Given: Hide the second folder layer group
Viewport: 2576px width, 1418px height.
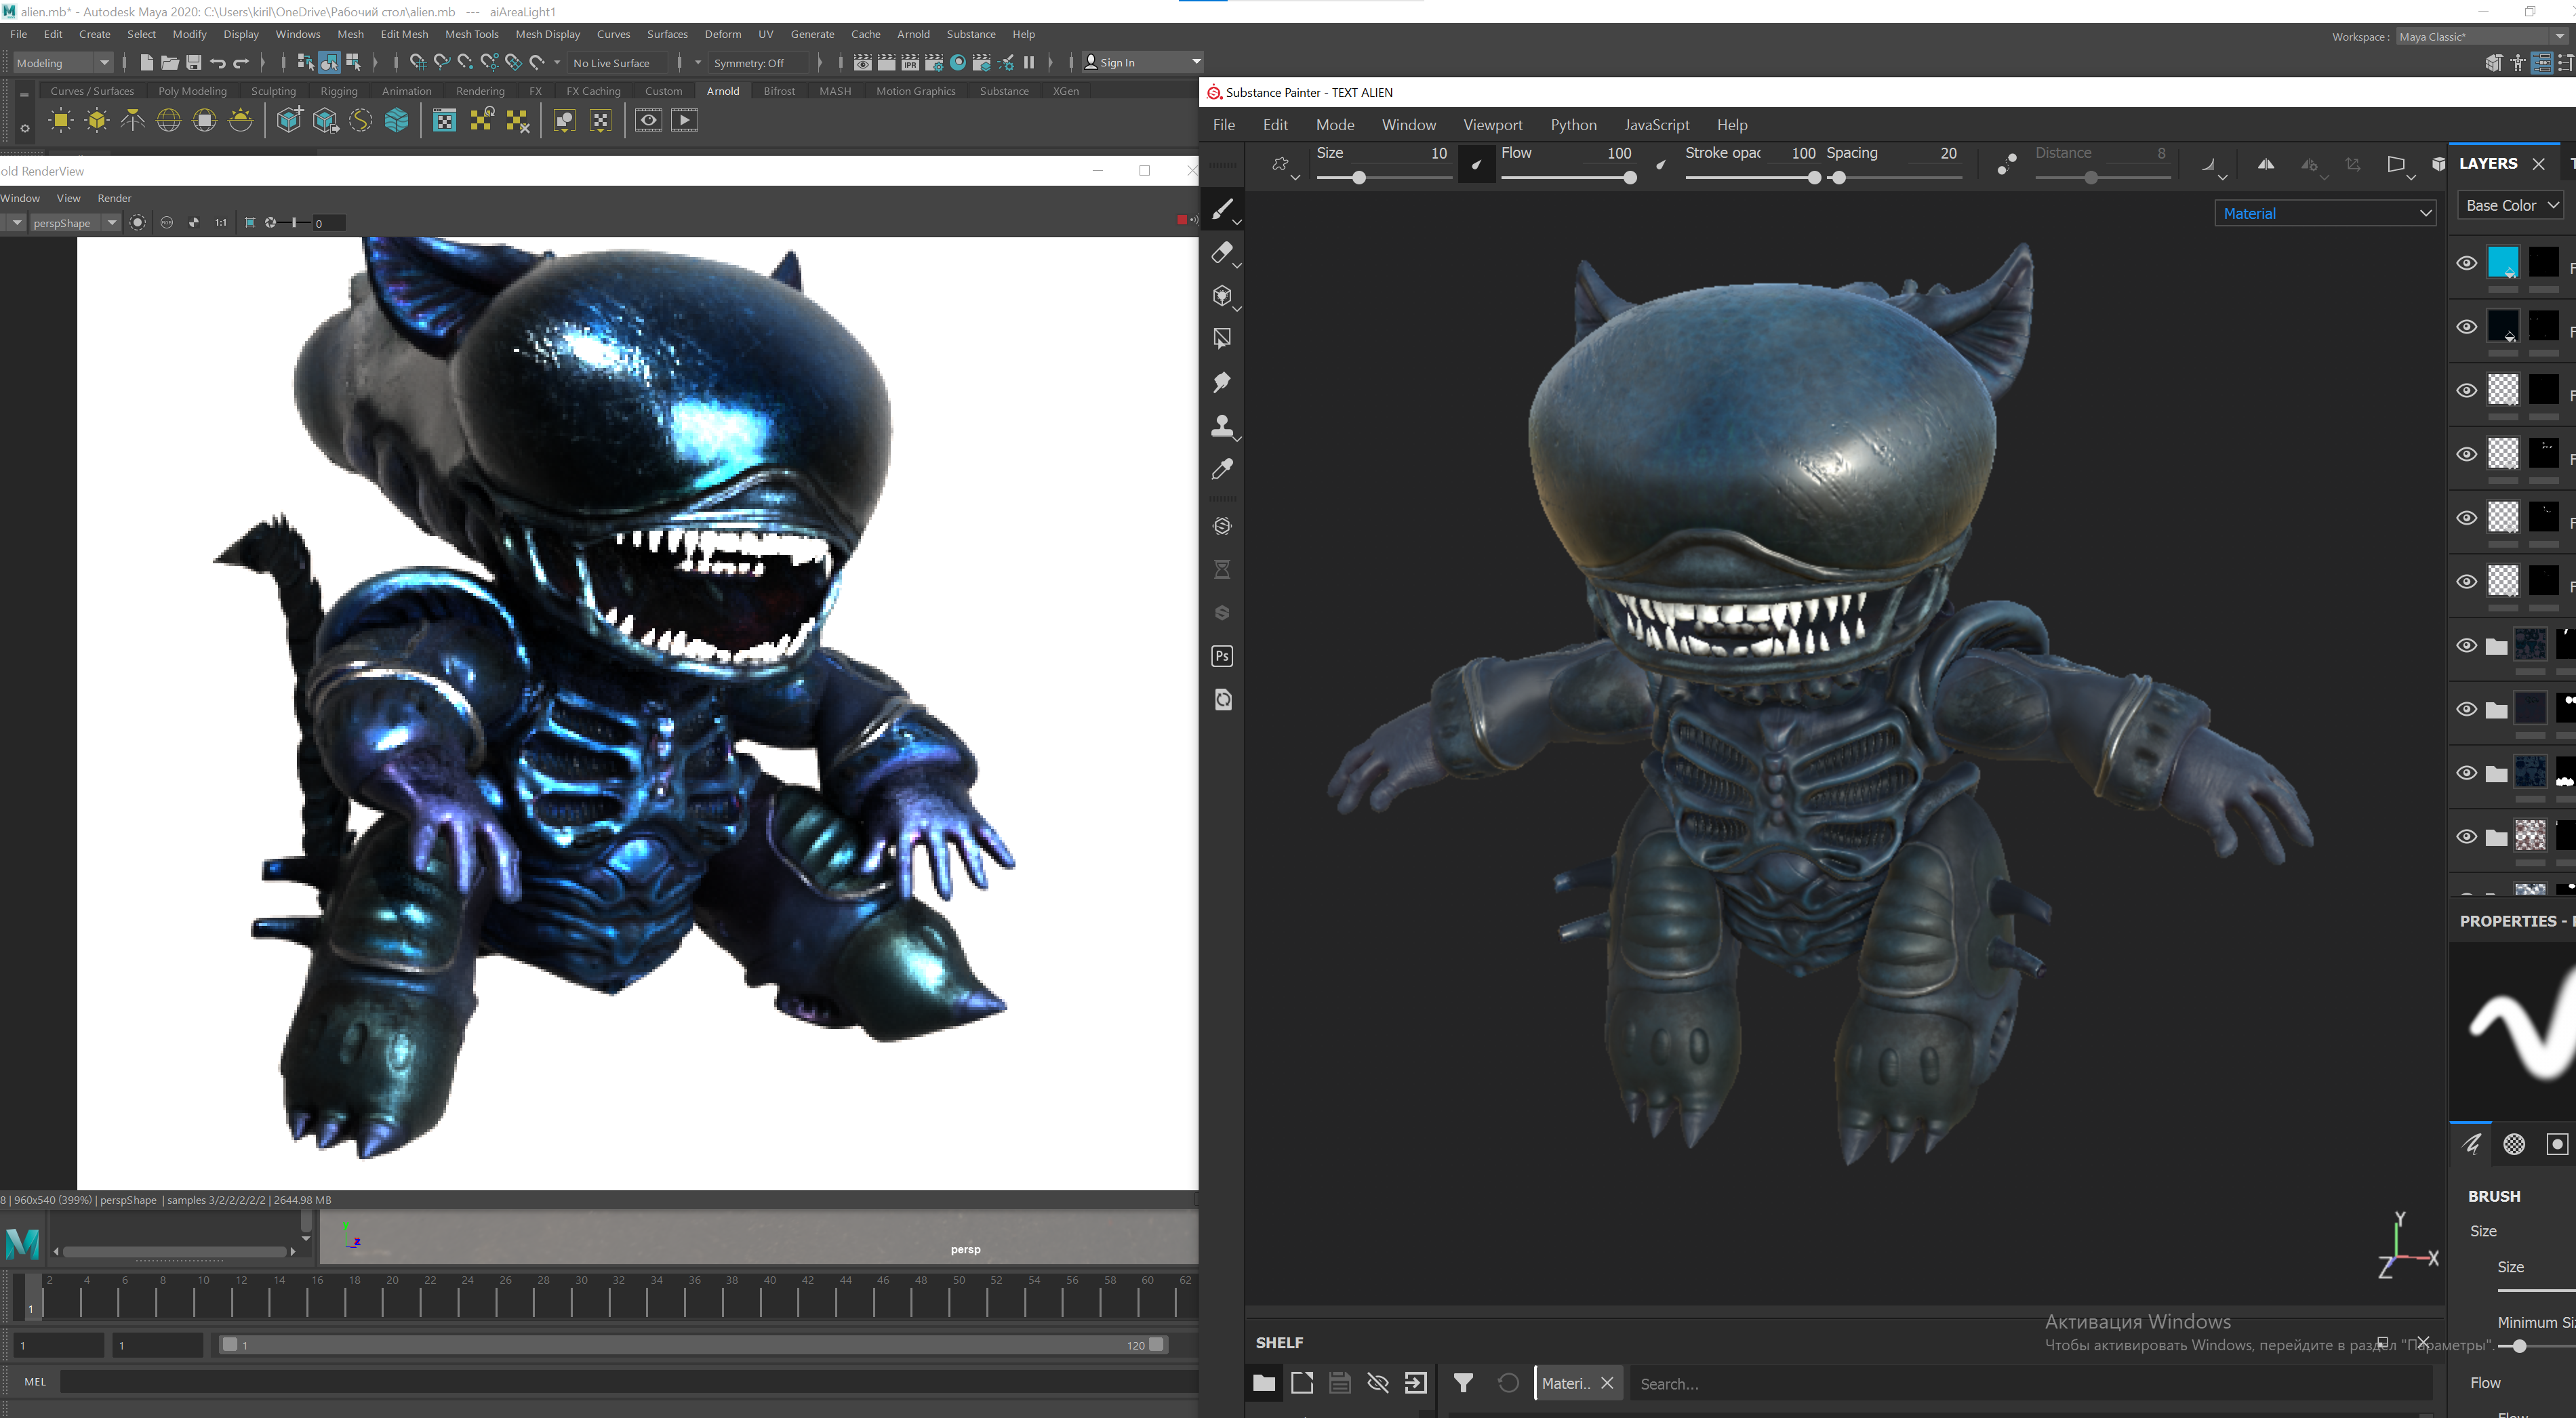Looking at the screenshot, I should [2467, 709].
